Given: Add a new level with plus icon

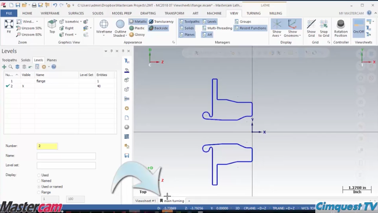Looking at the screenshot, I should (4, 67).
